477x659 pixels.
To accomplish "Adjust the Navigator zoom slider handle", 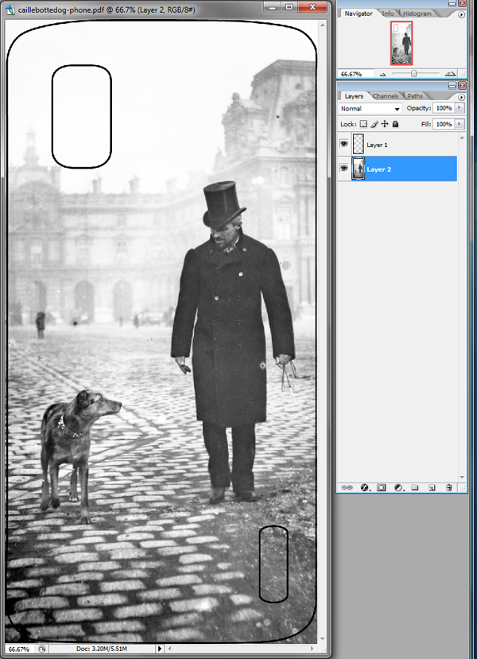I will click(414, 74).
